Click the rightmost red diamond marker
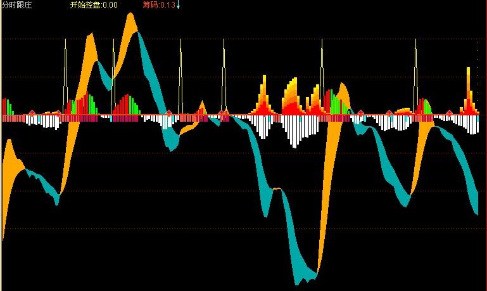 pos(450,113)
